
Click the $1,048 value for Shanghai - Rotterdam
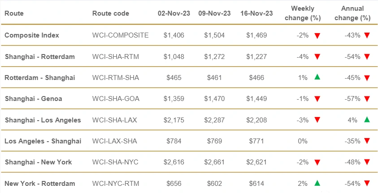[x=174, y=57]
